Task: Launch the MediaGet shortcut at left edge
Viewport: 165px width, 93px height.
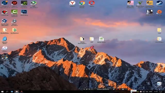Action: click(x=5, y=59)
